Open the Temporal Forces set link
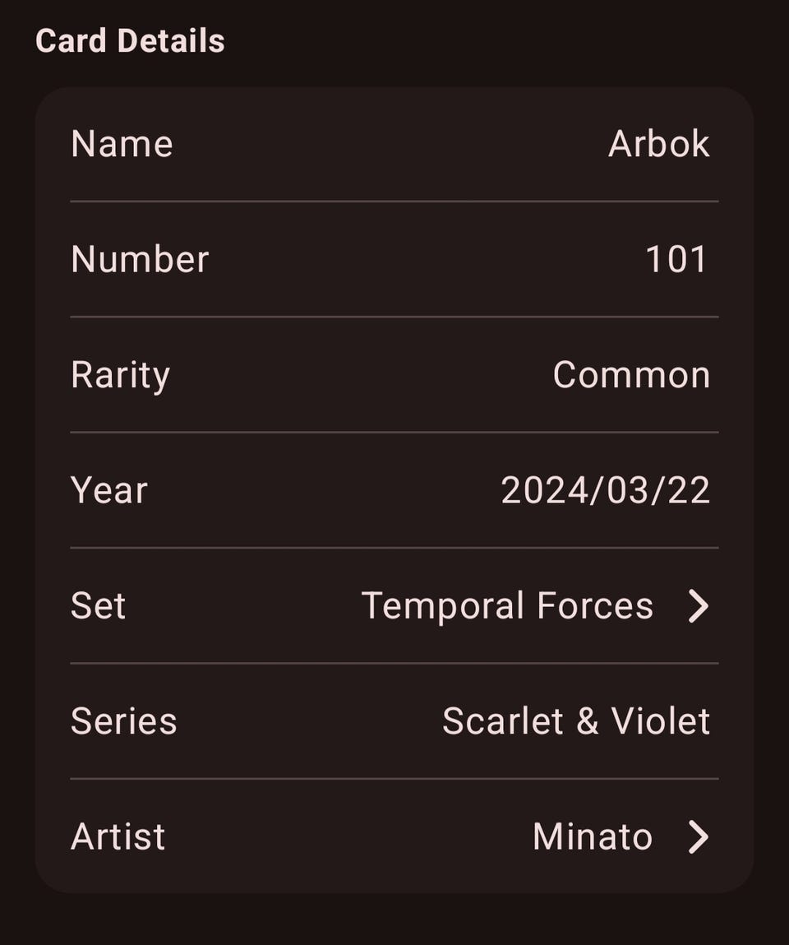Image resolution: width=789 pixels, height=945 pixels. [x=507, y=606]
